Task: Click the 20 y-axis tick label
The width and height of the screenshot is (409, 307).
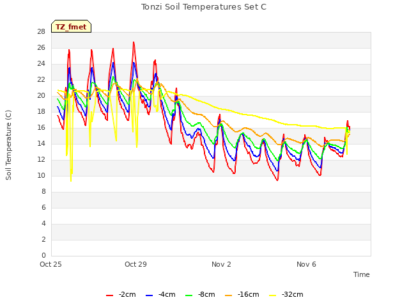Action: point(41,95)
